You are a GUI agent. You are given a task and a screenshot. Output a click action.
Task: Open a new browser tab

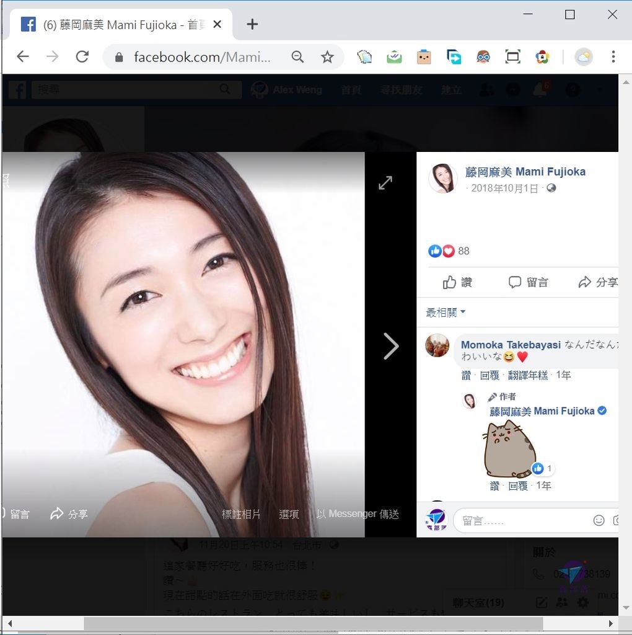(252, 24)
